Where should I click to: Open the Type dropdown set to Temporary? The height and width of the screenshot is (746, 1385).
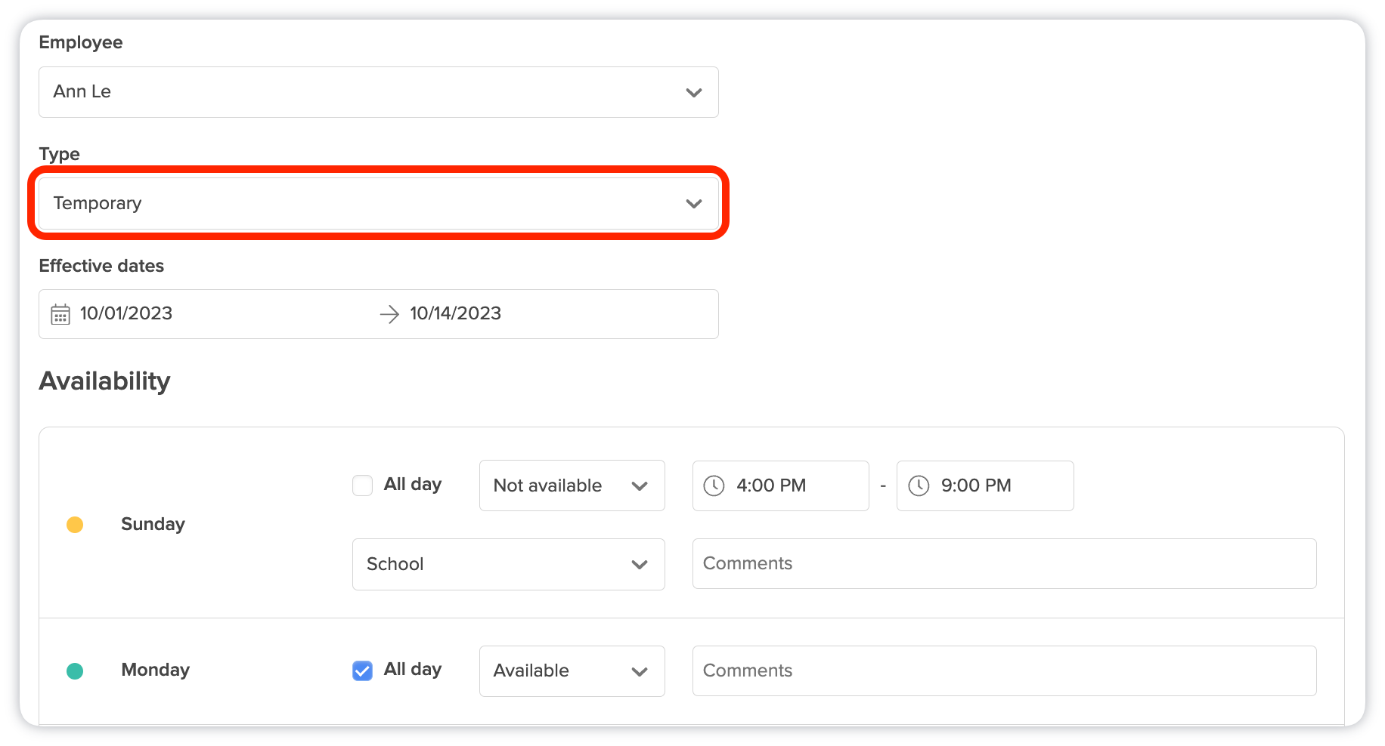pos(378,204)
